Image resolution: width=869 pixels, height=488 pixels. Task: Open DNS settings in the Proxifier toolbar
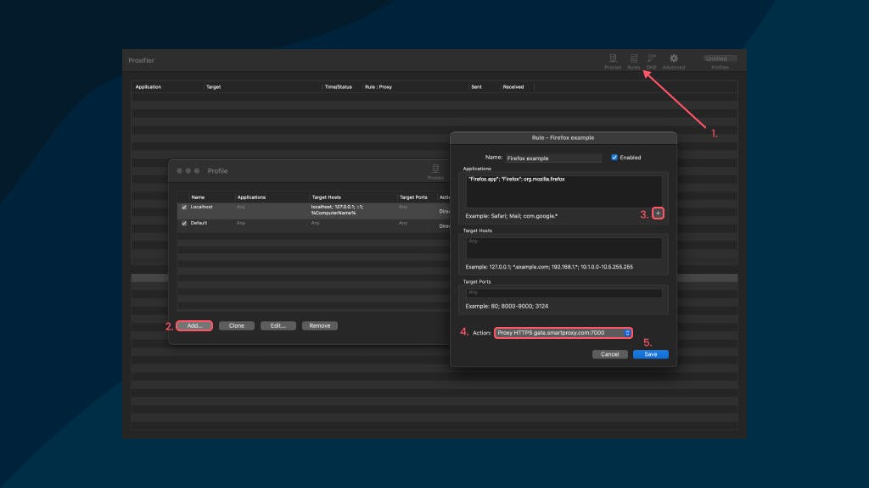point(651,61)
